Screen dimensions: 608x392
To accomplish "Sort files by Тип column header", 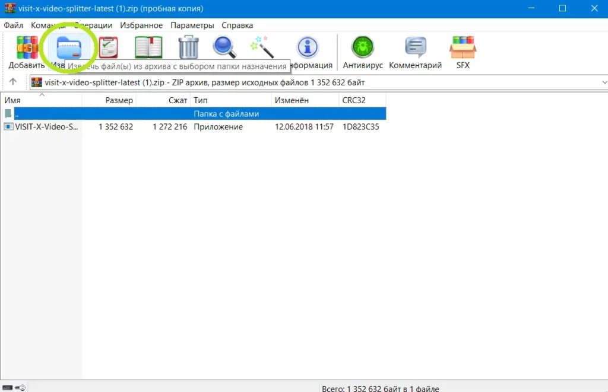I will coord(231,100).
